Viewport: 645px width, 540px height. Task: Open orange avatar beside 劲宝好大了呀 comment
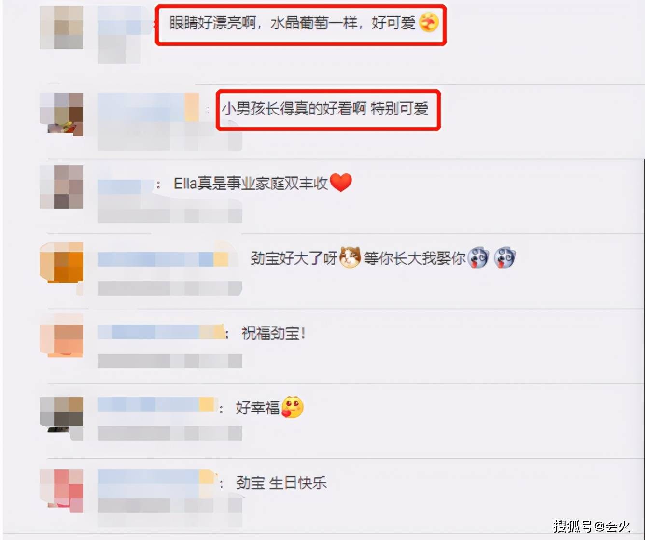[x=61, y=262]
